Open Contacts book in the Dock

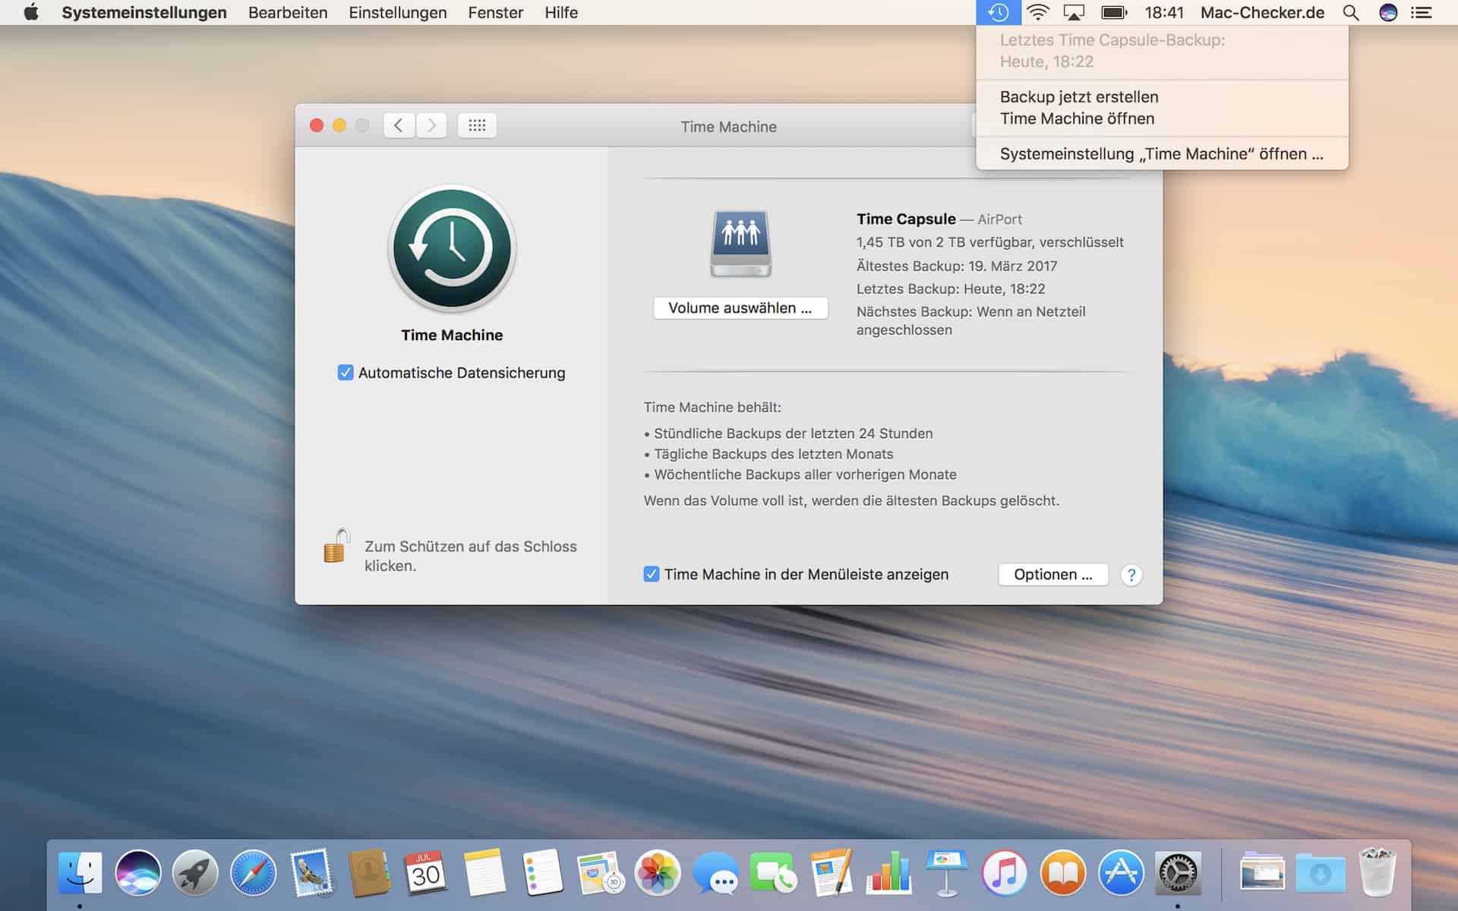(x=368, y=872)
